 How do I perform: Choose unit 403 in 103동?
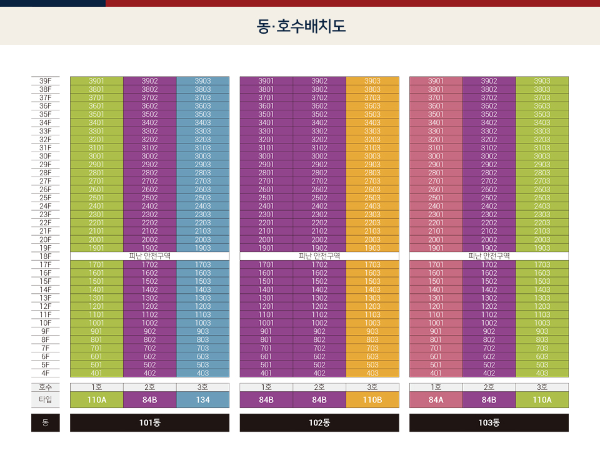[x=542, y=373]
